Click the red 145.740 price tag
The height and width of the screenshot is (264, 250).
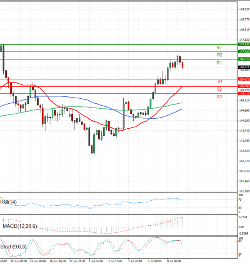coord(244,86)
